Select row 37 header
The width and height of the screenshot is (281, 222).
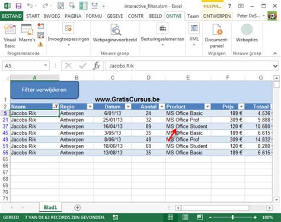pyautogui.click(x=5, y=126)
